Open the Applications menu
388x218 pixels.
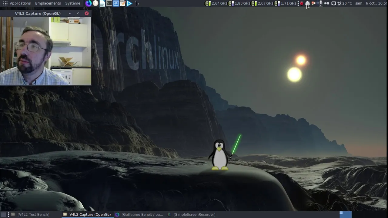pos(20,3)
